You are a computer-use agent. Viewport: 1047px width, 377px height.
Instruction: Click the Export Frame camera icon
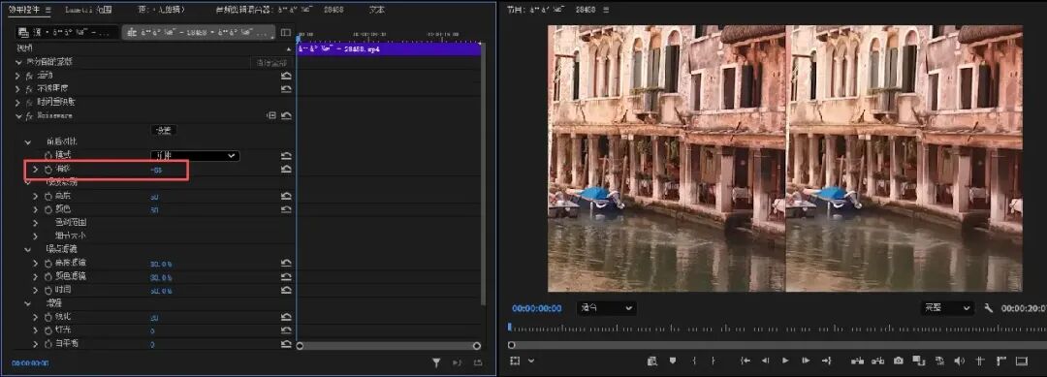click(898, 361)
